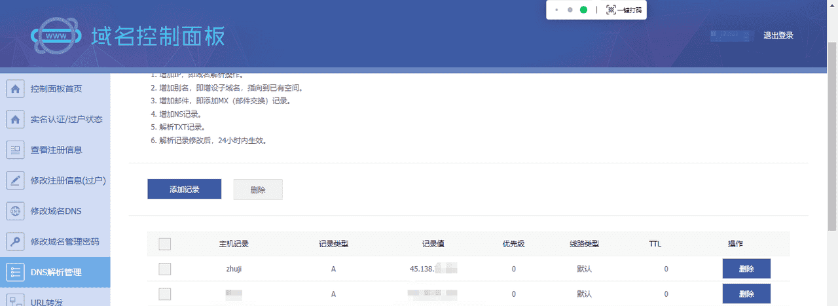Image resolution: width=838 pixels, height=306 pixels.
Task: Click the medium gray dot in floating toolbar
Action: click(570, 10)
